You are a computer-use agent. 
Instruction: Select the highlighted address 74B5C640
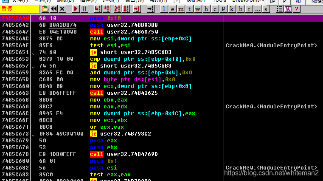[x=15, y=18]
